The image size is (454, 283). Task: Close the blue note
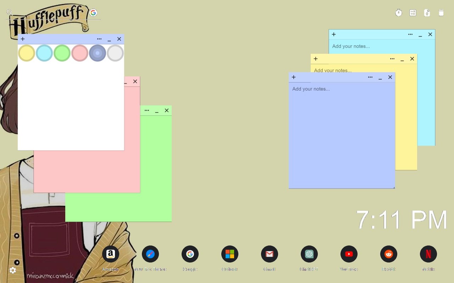pyautogui.click(x=390, y=77)
